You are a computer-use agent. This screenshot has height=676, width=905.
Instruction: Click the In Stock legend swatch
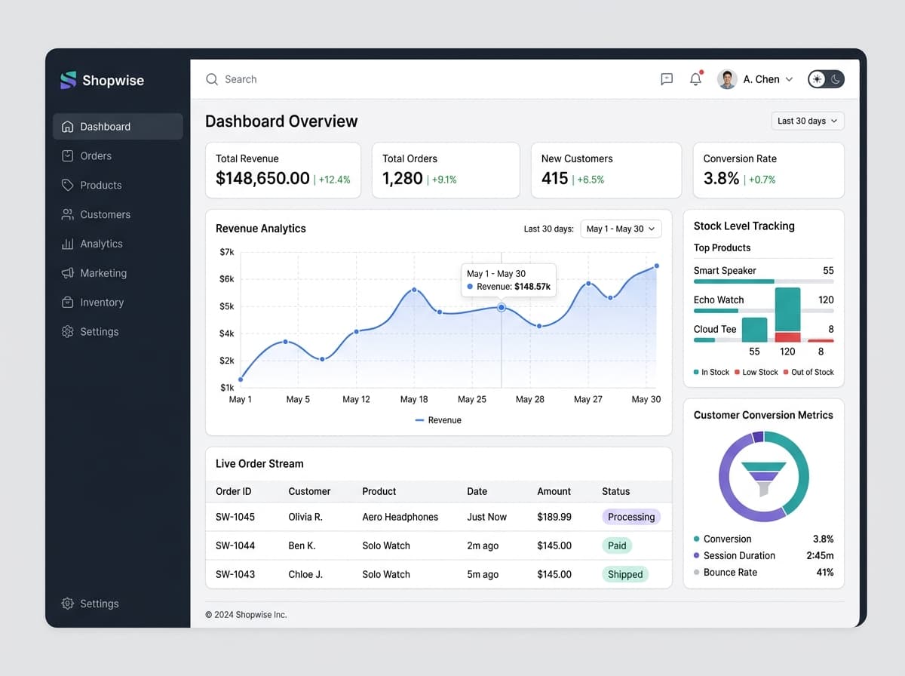[x=696, y=372]
